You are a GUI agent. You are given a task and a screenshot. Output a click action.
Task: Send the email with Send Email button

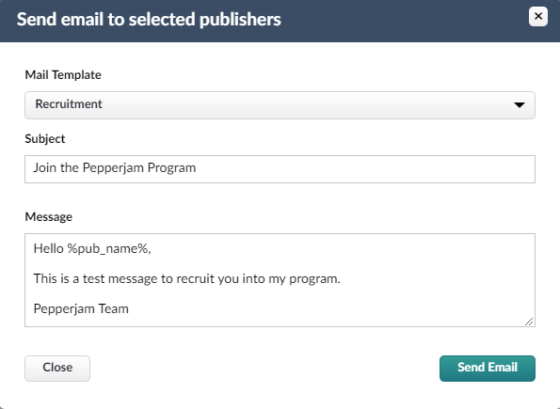coord(488,369)
